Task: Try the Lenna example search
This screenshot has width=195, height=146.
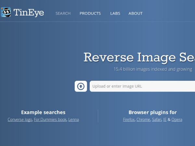Action: pos(73,119)
